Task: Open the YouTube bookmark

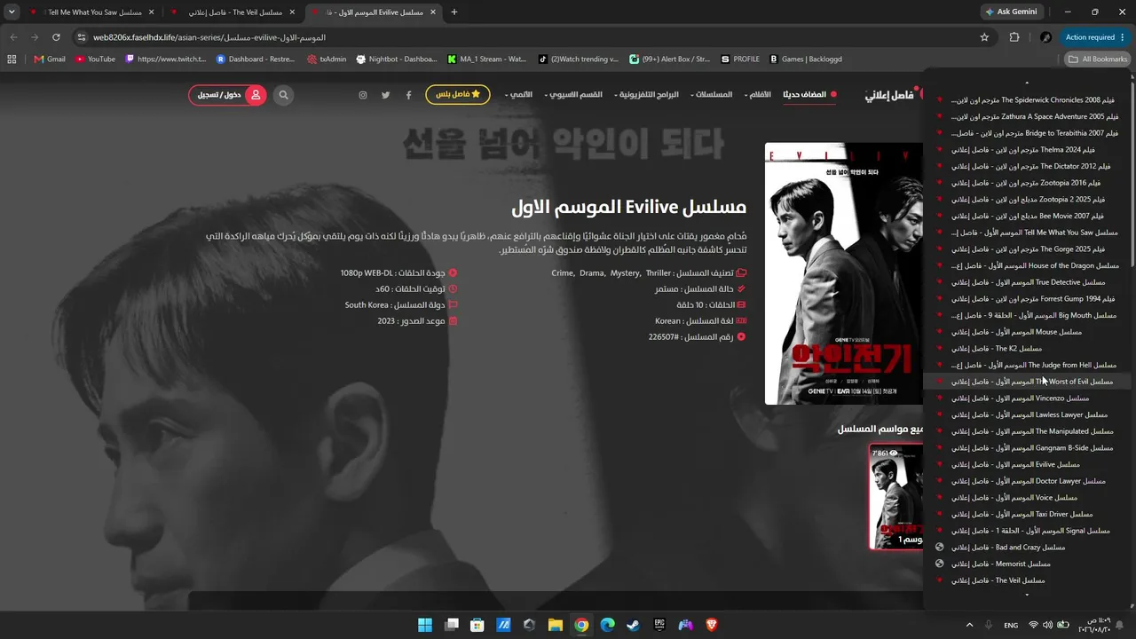Action: 95,59
